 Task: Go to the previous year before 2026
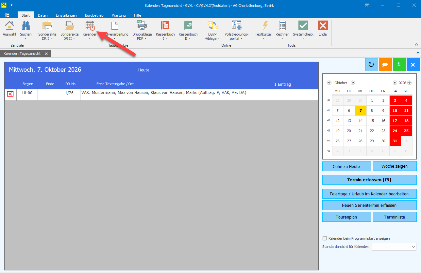[395, 83]
